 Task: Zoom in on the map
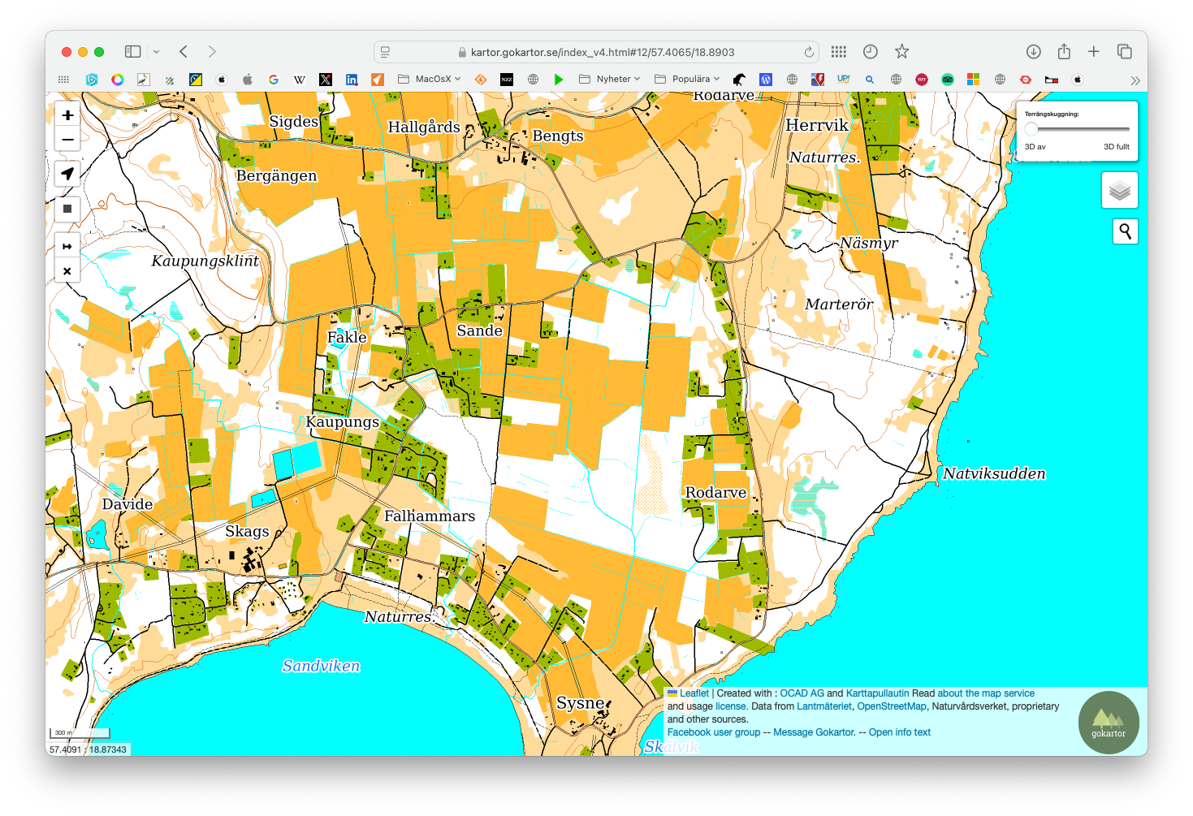coord(67,115)
